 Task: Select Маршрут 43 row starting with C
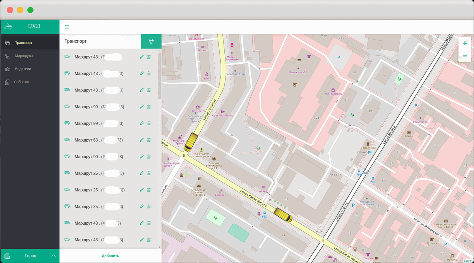pyautogui.click(x=99, y=240)
